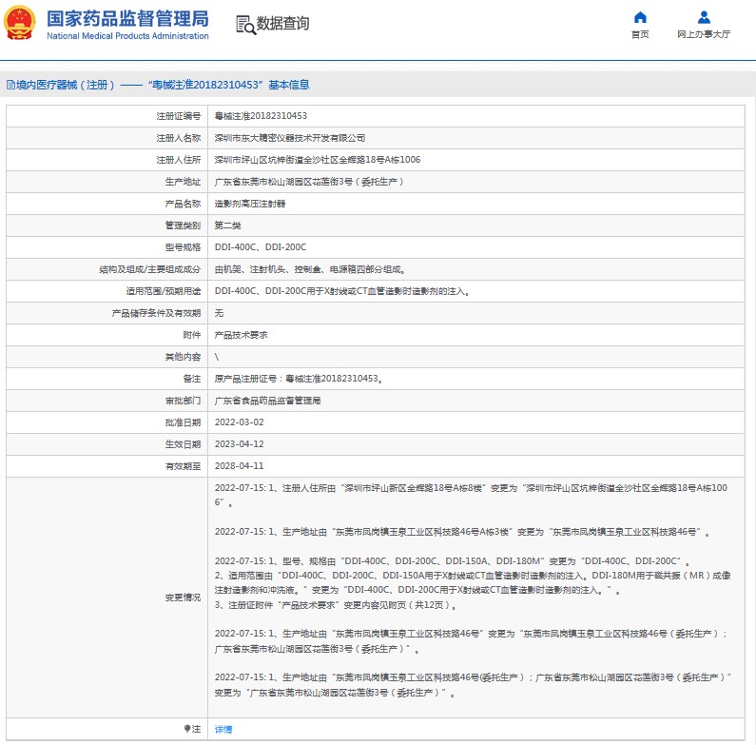Select intended use value in 适用范围/预期用途 row
The image size is (756, 745).
tap(342, 291)
